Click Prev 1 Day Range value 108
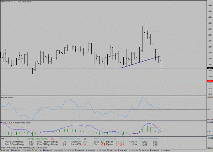This screenshot has height=152, width=213. pyautogui.click(x=31, y=142)
